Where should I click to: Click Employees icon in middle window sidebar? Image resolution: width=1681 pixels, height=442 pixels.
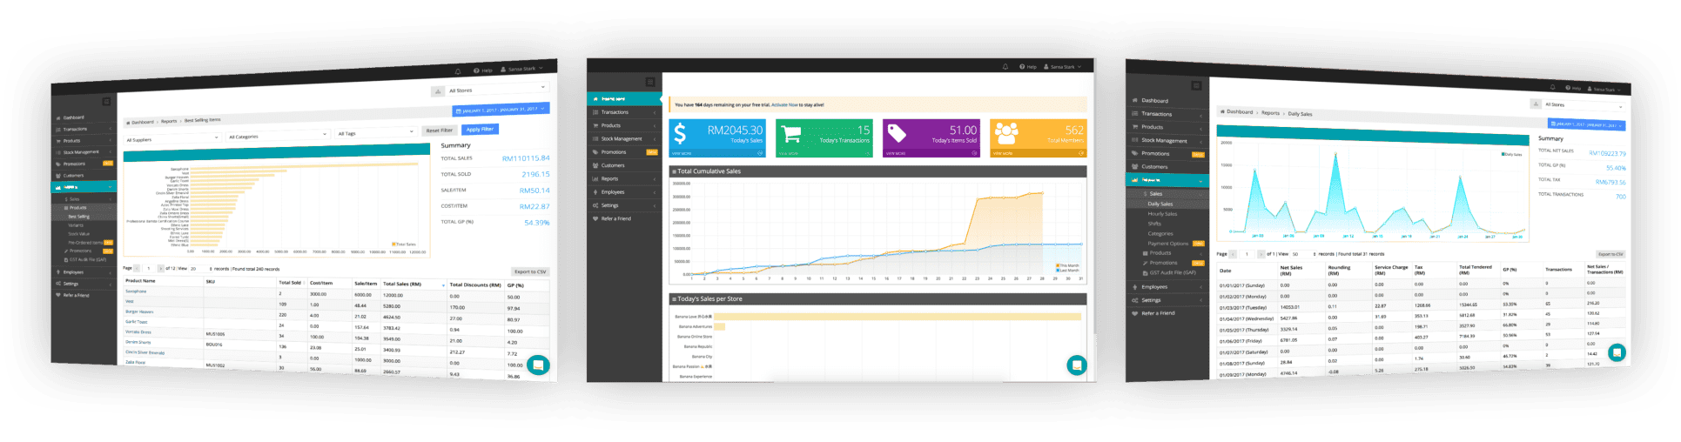595,192
